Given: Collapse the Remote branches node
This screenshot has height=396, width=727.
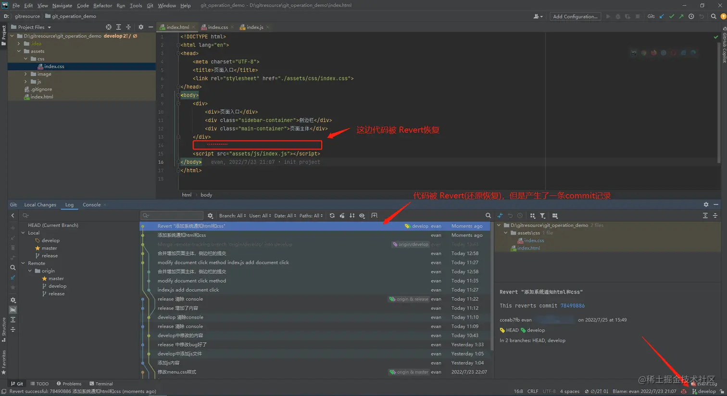Looking at the screenshot, I should pos(23,263).
